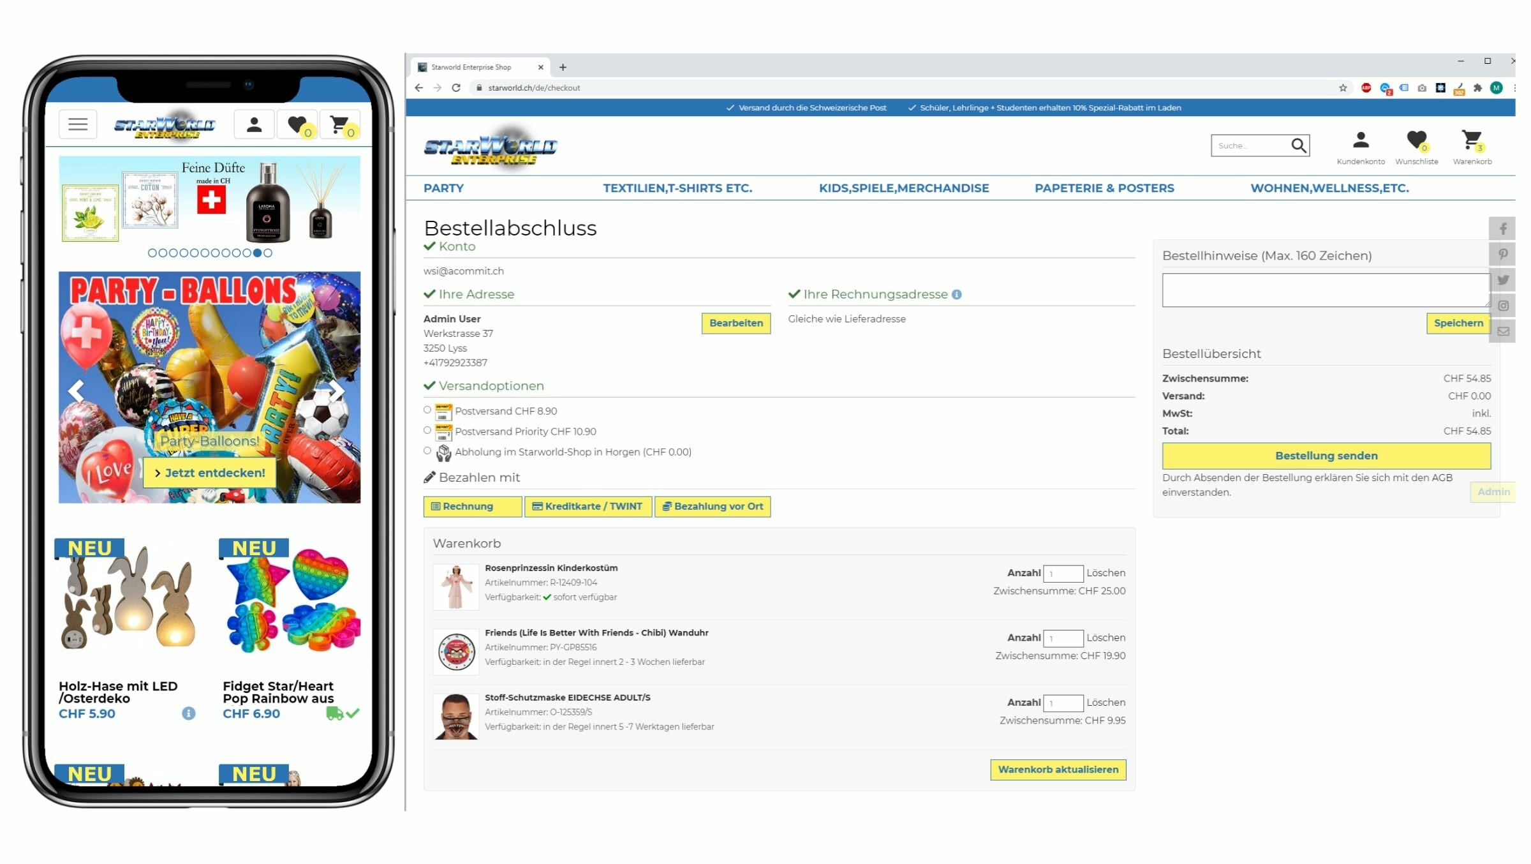Click Anzahl field for Friends Wanduhr
The image size is (1531, 864).
click(1063, 638)
